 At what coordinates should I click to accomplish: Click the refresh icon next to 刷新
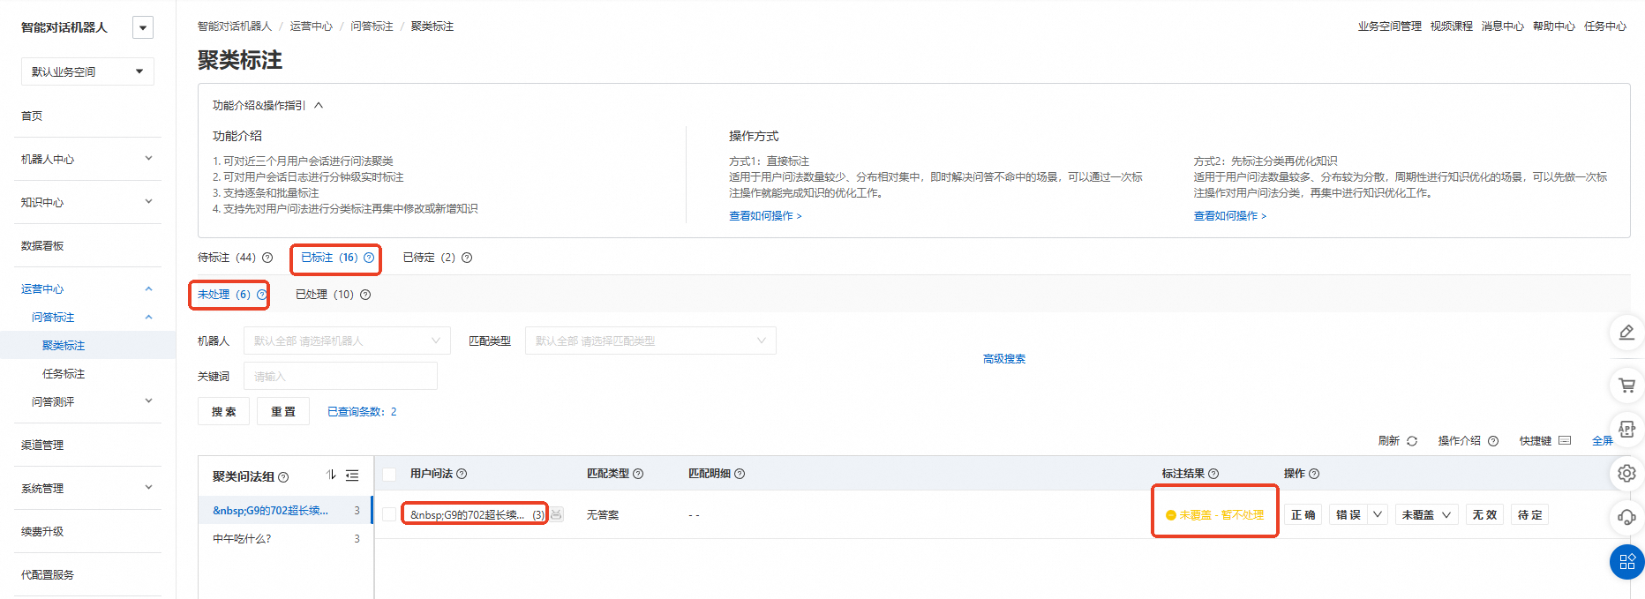pos(1412,441)
